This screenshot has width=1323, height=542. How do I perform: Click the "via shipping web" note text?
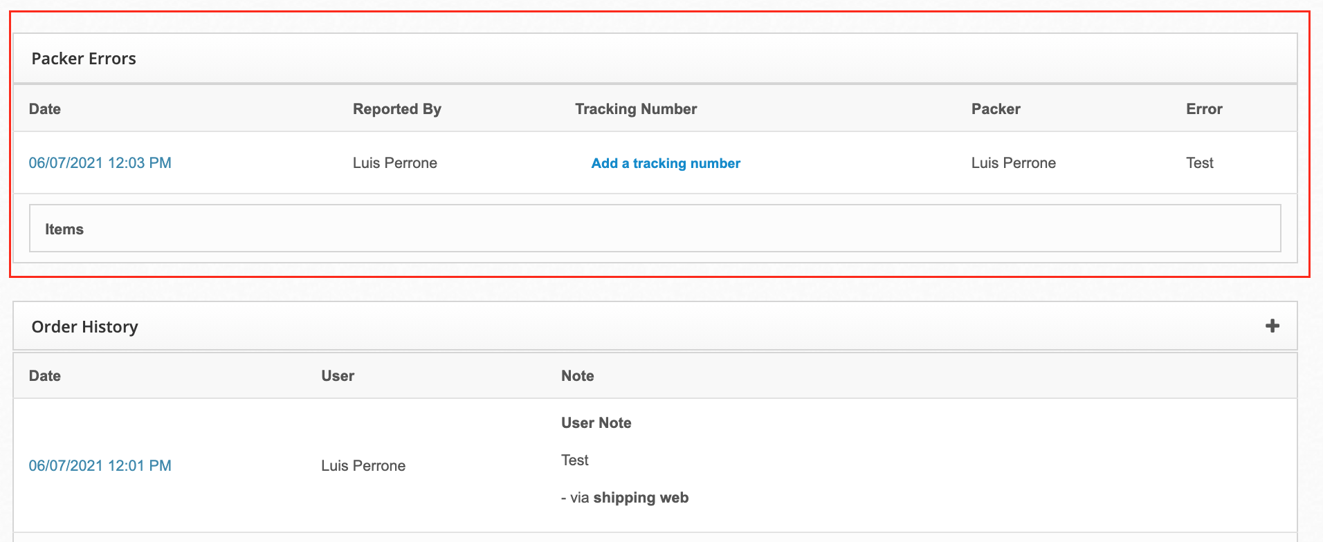click(x=626, y=498)
